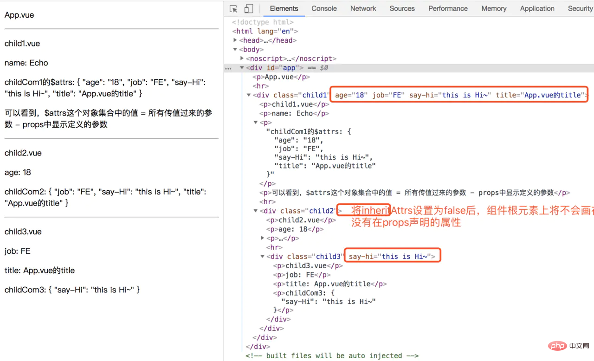
Task: Collapse the div id app node
Action: tap(242, 68)
